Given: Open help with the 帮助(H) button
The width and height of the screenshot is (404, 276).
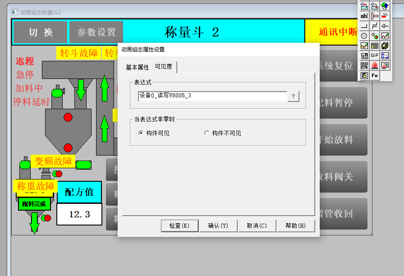Looking at the screenshot, I should pos(295,225).
